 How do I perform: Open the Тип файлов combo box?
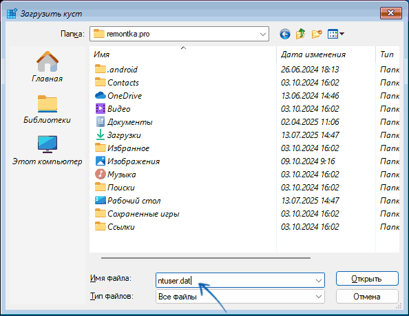(x=240, y=297)
